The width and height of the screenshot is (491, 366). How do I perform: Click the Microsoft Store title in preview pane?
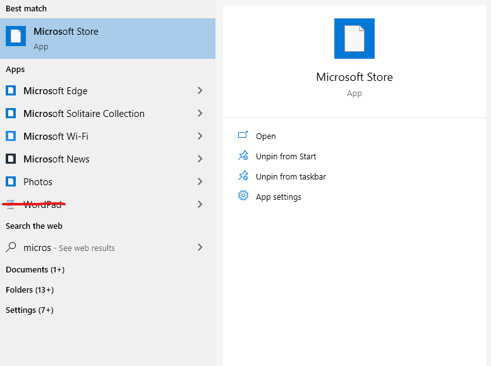[x=354, y=76]
